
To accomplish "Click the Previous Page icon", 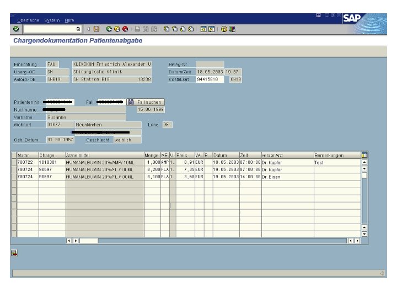I will click(x=174, y=29).
